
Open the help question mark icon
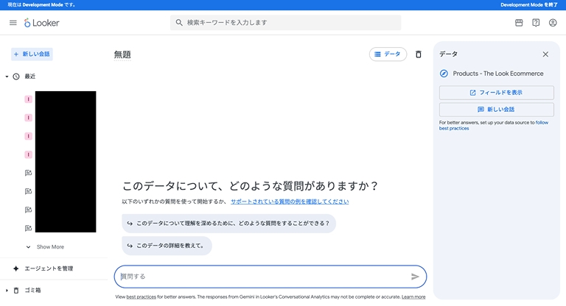click(536, 23)
